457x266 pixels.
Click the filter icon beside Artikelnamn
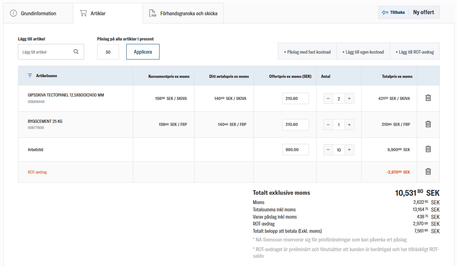click(30, 75)
